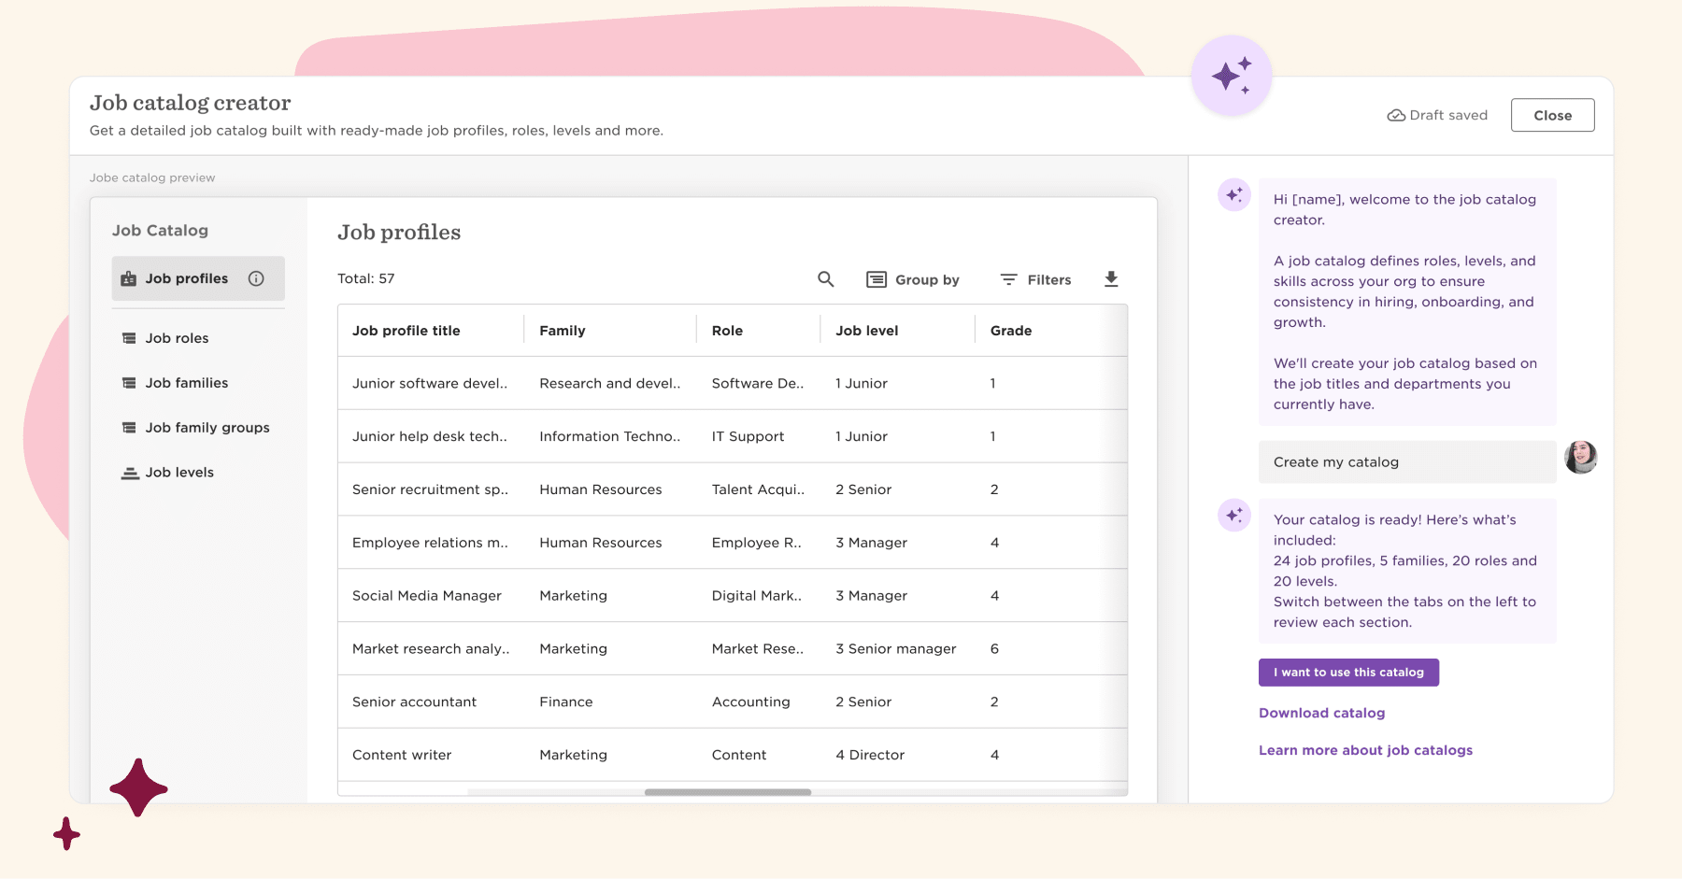1682x879 pixels.
Task: Click the Market research analy.. cell
Action: (x=431, y=649)
